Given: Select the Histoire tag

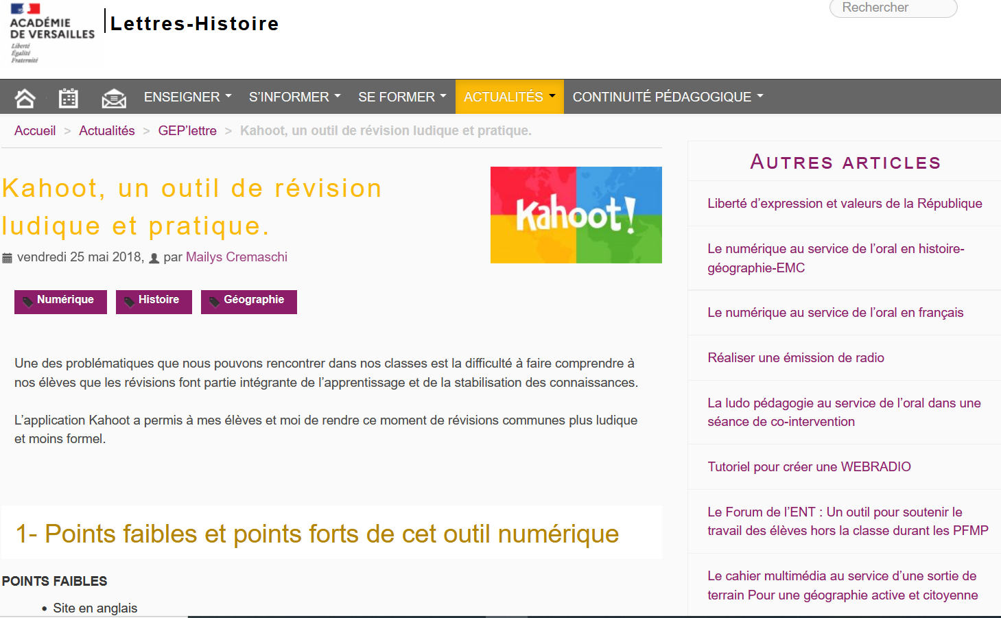Looking at the screenshot, I should coord(154,301).
